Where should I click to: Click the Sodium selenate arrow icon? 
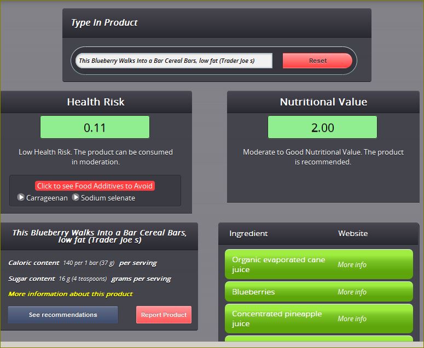75,197
